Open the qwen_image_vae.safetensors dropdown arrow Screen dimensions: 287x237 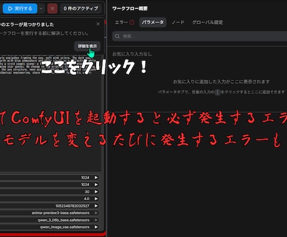click(x=96, y=227)
